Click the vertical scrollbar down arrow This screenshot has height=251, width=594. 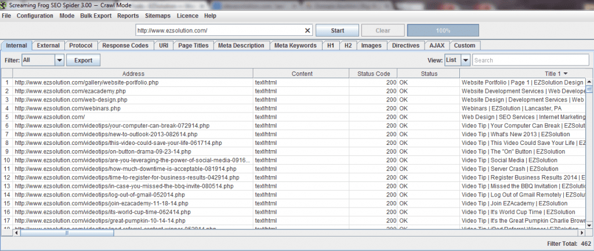pyautogui.click(x=589, y=225)
